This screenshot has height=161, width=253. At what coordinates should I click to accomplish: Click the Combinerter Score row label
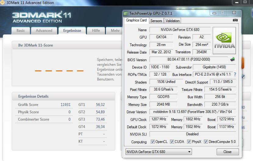(x=34, y=119)
